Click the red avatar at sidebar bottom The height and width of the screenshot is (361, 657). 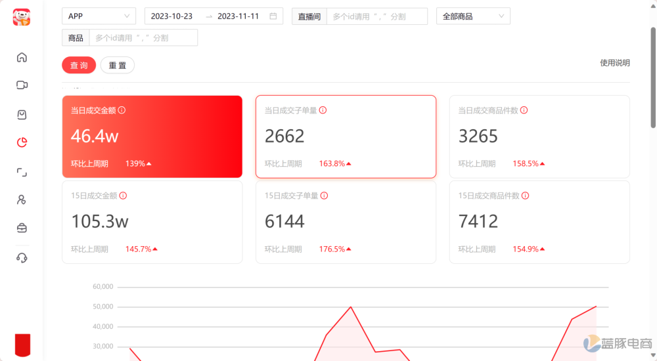pyautogui.click(x=22, y=345)
